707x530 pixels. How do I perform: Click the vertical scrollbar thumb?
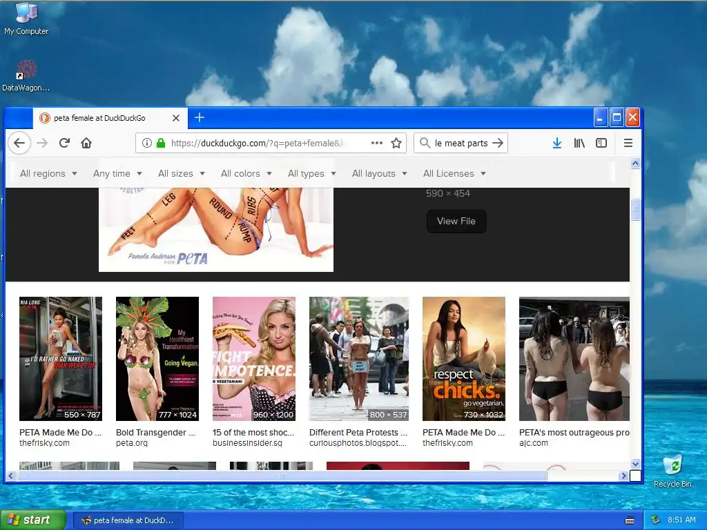635,210
